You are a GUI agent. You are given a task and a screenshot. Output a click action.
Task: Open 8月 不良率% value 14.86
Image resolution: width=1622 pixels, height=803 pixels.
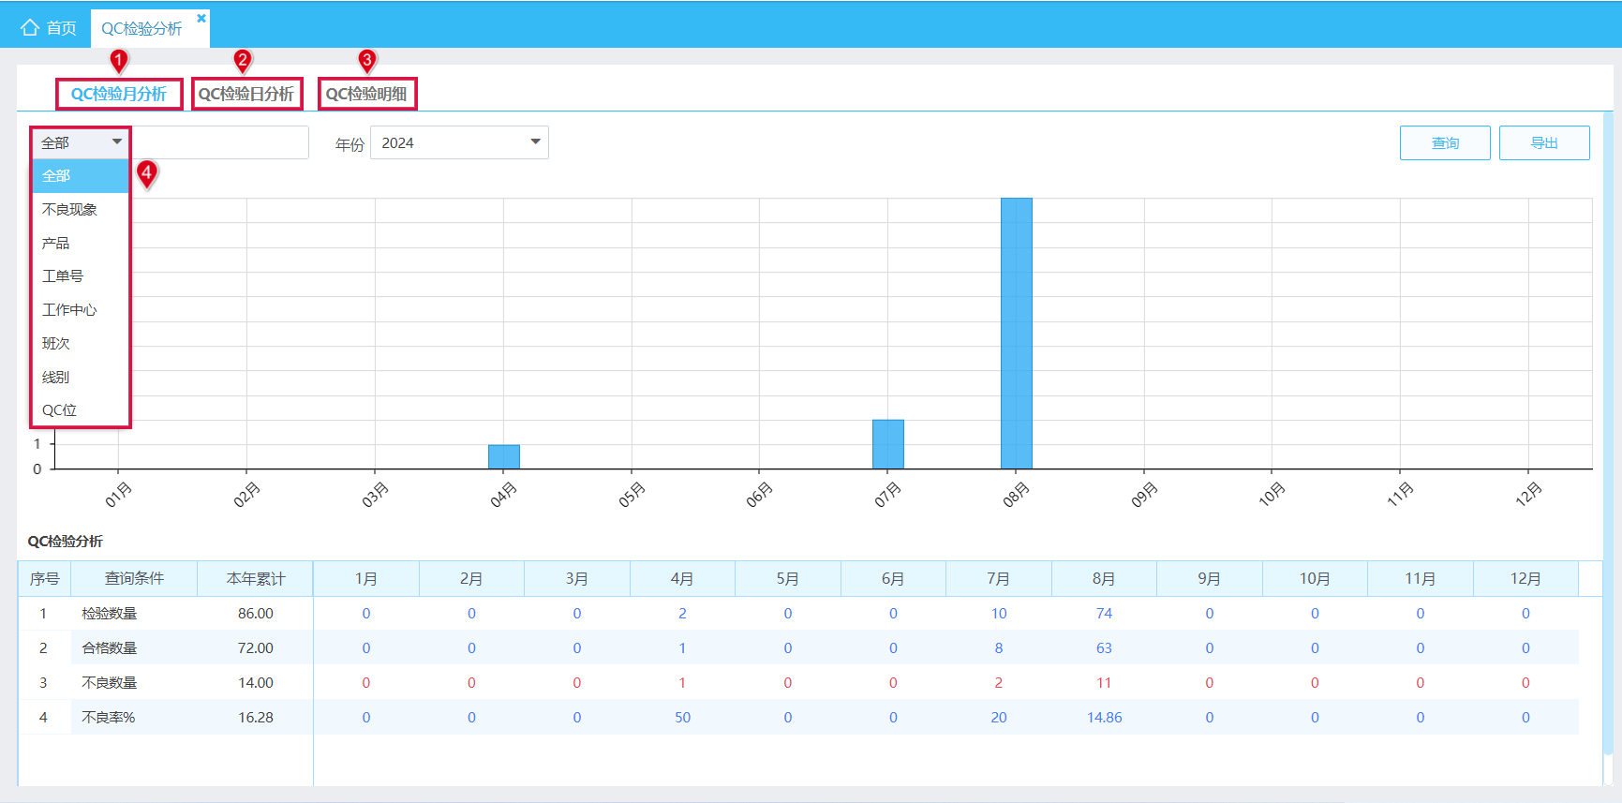[x=1104, y=718]
